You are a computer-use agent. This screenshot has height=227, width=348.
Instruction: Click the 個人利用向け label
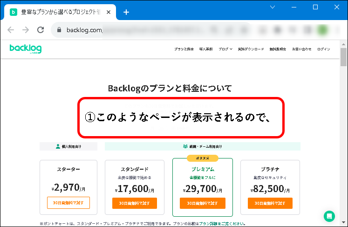click(x=68, y=147)
